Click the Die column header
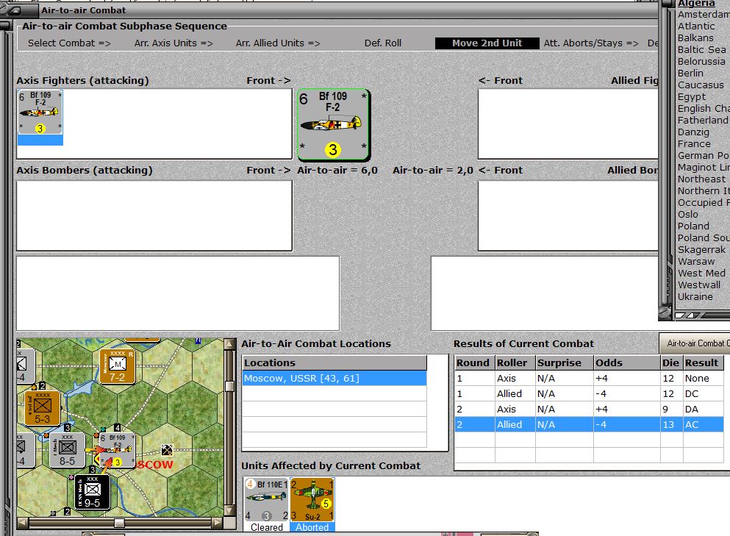730x536 pixels. tap(671, 362)
